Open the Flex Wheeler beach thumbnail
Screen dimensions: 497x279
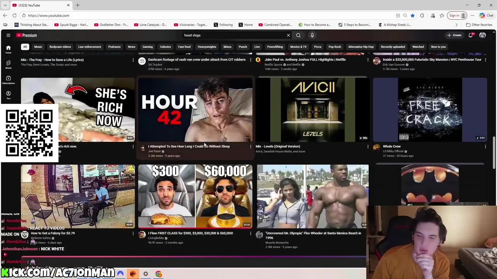tap(313, 196)
